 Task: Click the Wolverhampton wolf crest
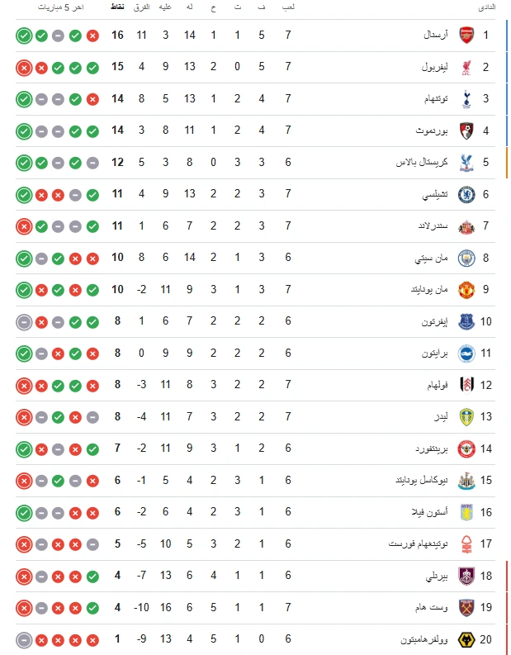pos(466,639)
